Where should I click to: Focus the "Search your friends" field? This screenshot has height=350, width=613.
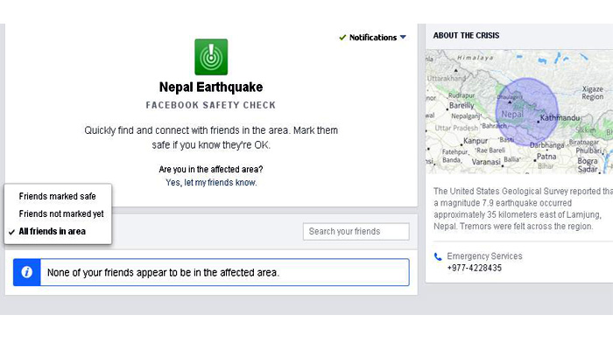356,232
